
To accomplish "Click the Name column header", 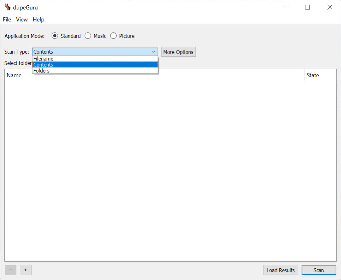I will pyautogui.click(x=155, y=75).
